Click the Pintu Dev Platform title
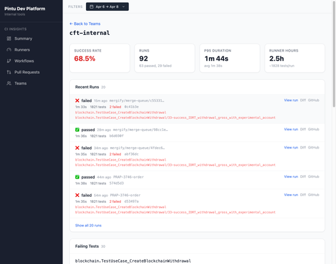The image size is (336, 264). click(x=25, y=9)
